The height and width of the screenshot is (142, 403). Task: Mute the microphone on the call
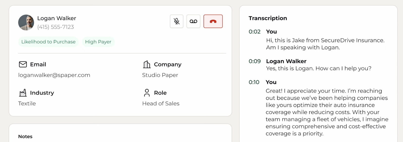coord(177,21)
